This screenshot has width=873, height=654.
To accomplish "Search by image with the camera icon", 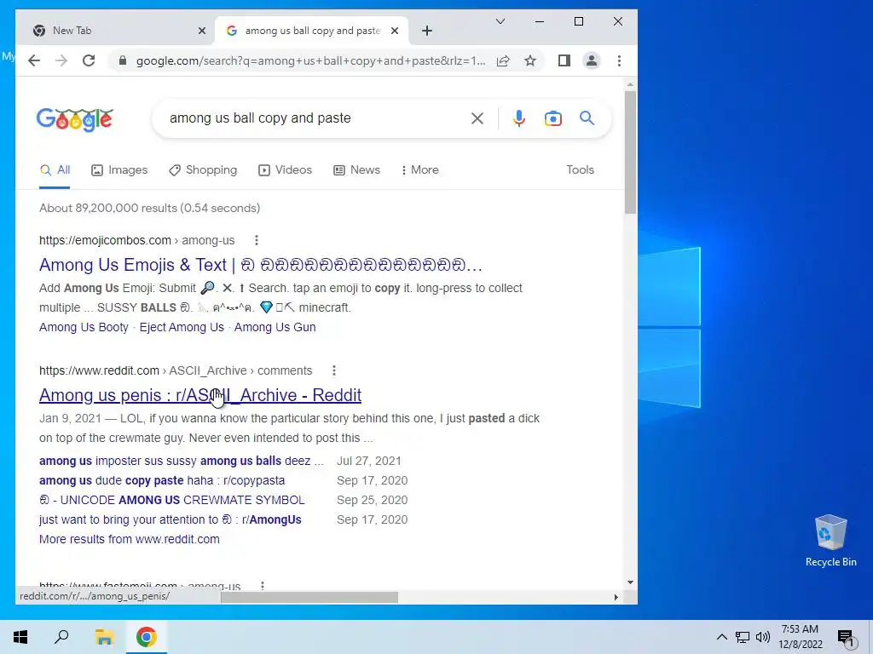I will [552, 118].
